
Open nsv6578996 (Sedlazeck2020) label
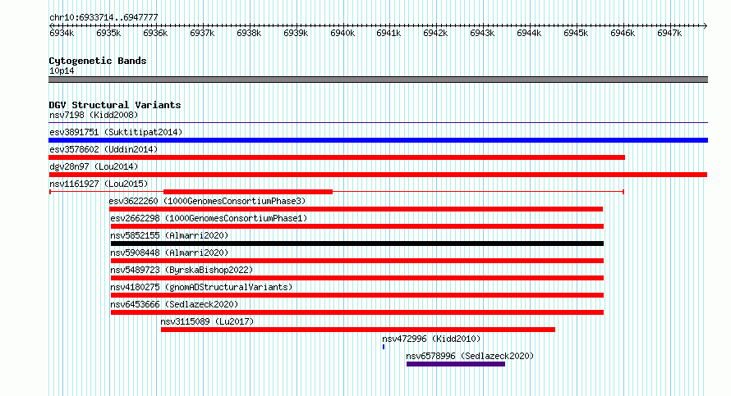pyautogui.click(x=470, y=356)
